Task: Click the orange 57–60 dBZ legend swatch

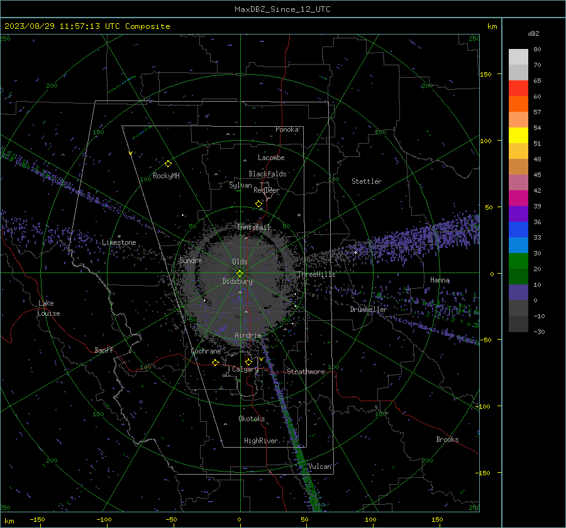Action: click(x=518, y=104)
